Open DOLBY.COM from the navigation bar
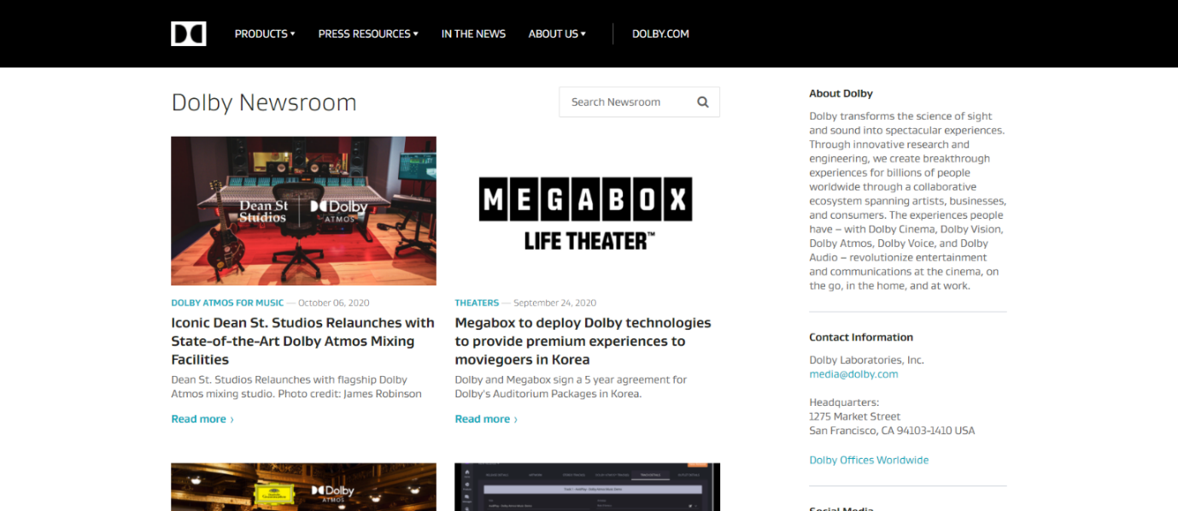This screenshot has width=1178, height=511. pos(659,33)
